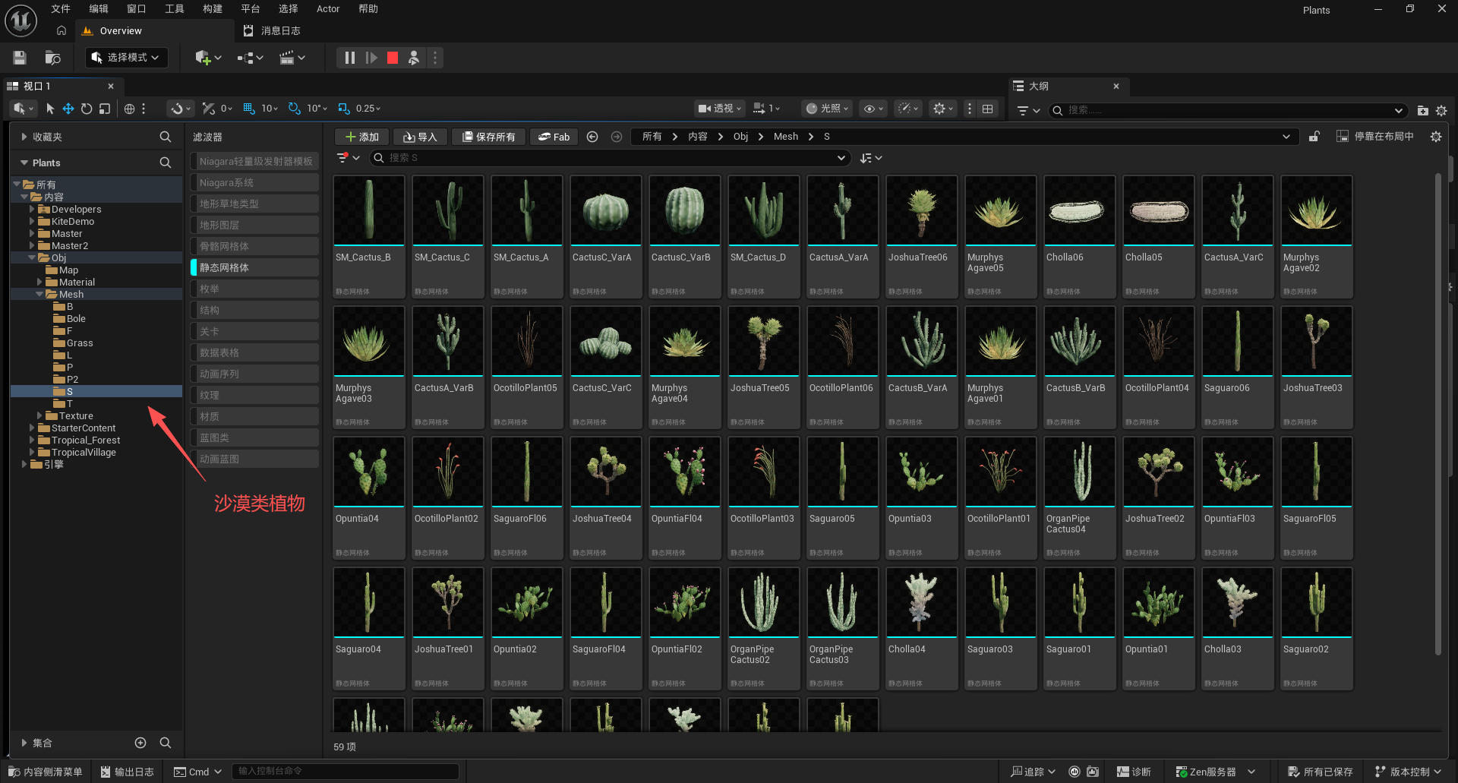Viewport: 1458px width, 783px height.
Task: Toggle the 静态网格体 filter
Action: point(254,267)
